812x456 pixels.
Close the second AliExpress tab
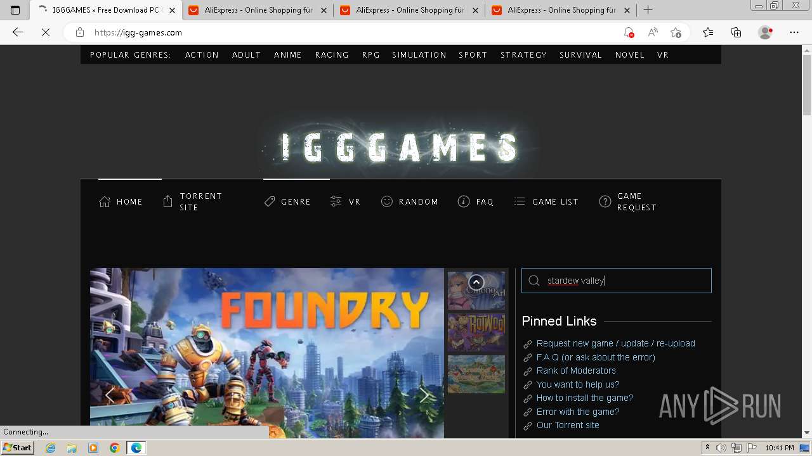pos(475,10)
